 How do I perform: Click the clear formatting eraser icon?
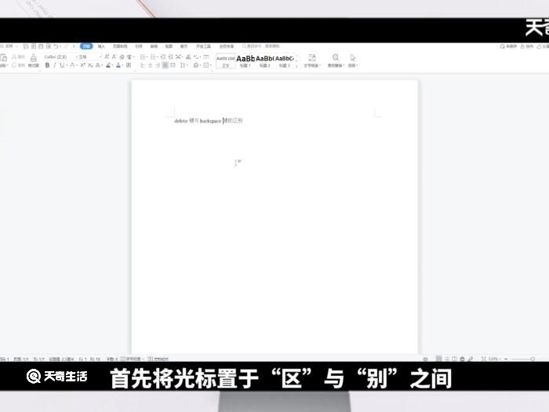click(x=122, y=57)
